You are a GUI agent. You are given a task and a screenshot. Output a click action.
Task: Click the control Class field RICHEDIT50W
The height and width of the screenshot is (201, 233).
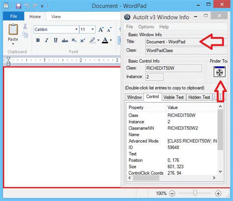pyautogui.click(x=174, y=68)
